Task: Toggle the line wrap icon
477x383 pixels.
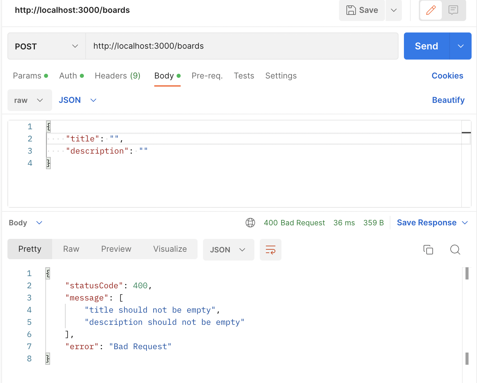Action: pyautogui.click(x=271, y=250)
